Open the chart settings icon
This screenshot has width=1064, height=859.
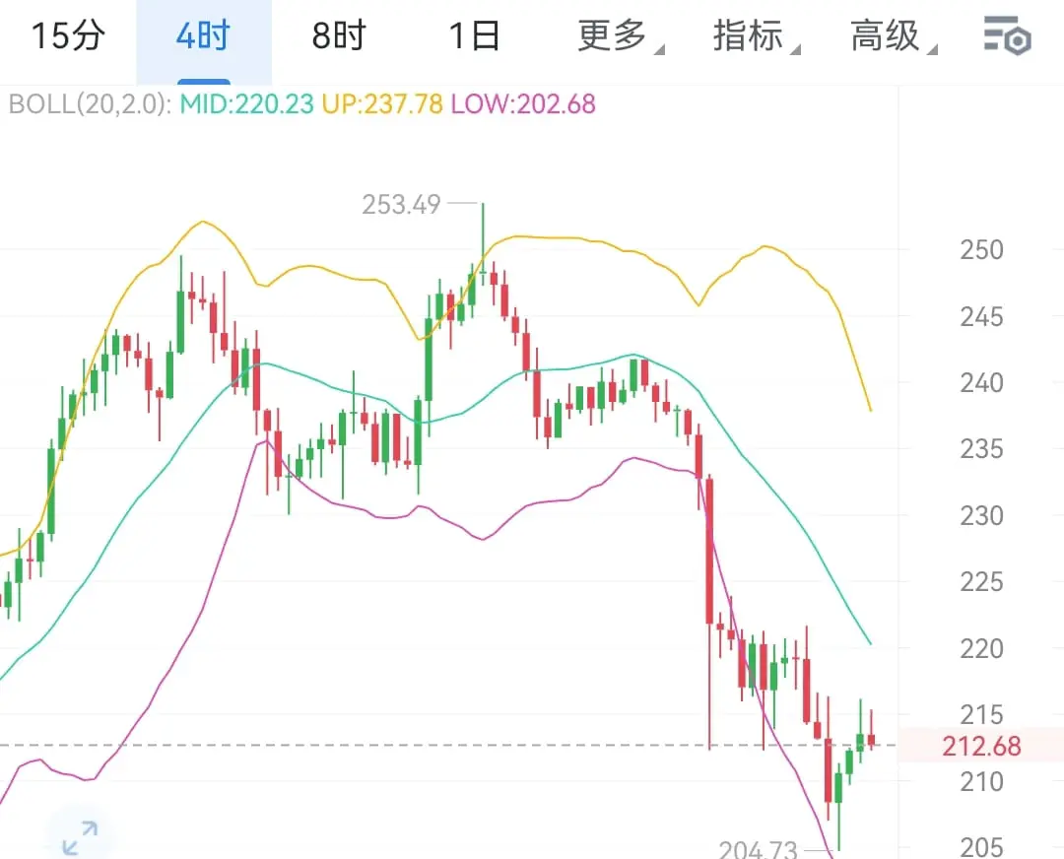pyautogui.click(x=1008, y=35)
